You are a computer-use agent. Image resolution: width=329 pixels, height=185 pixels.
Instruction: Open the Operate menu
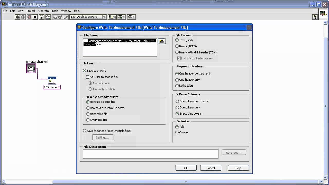(x=43, y=11)
